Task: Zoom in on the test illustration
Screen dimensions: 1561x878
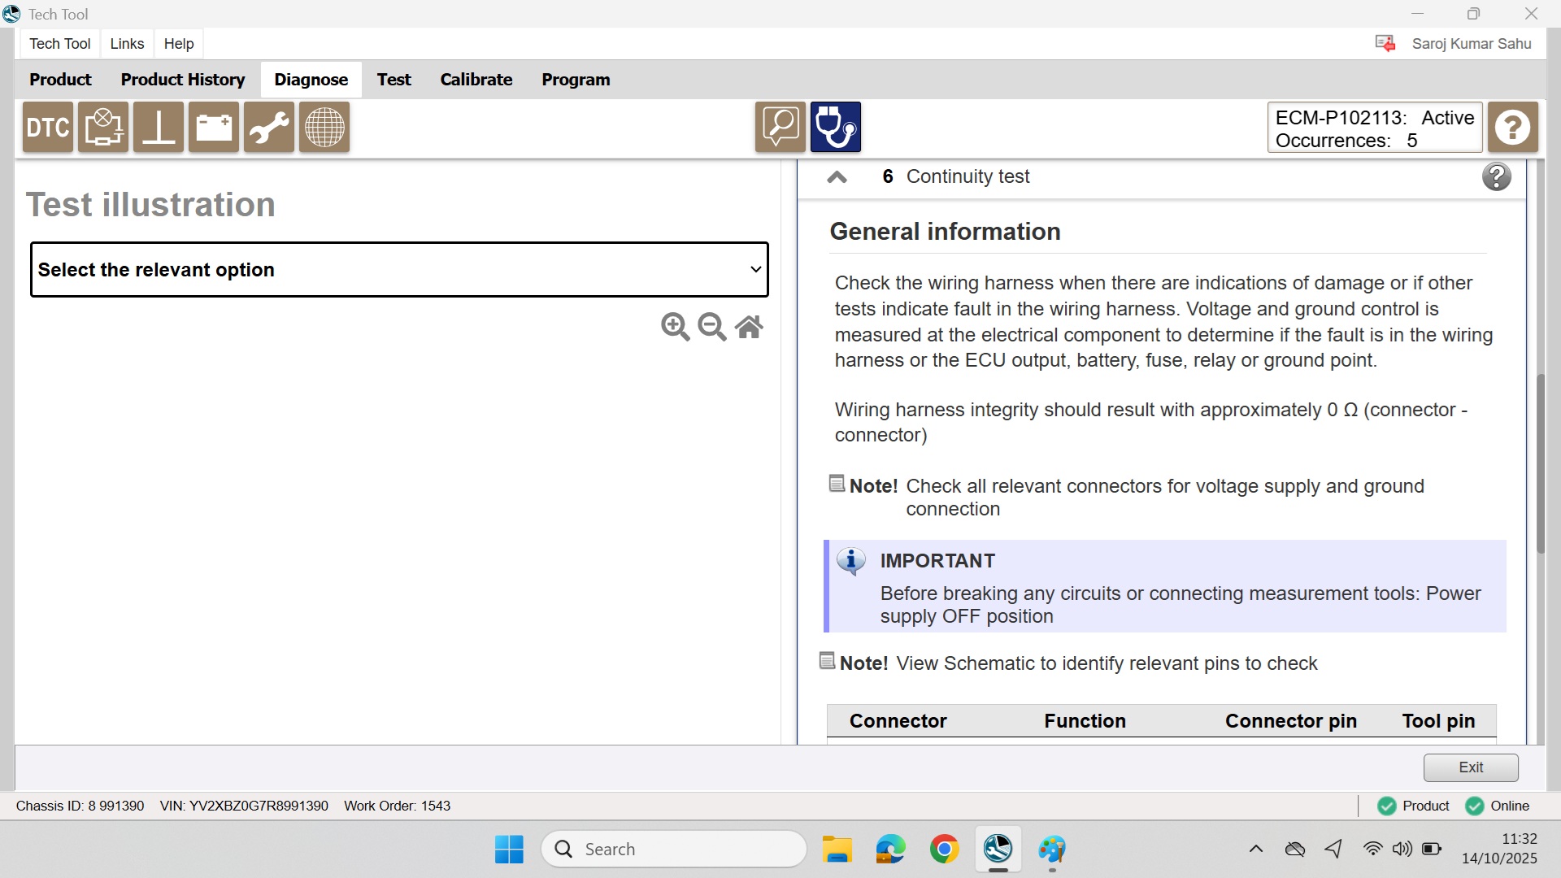Action: (x=675, y=327)
